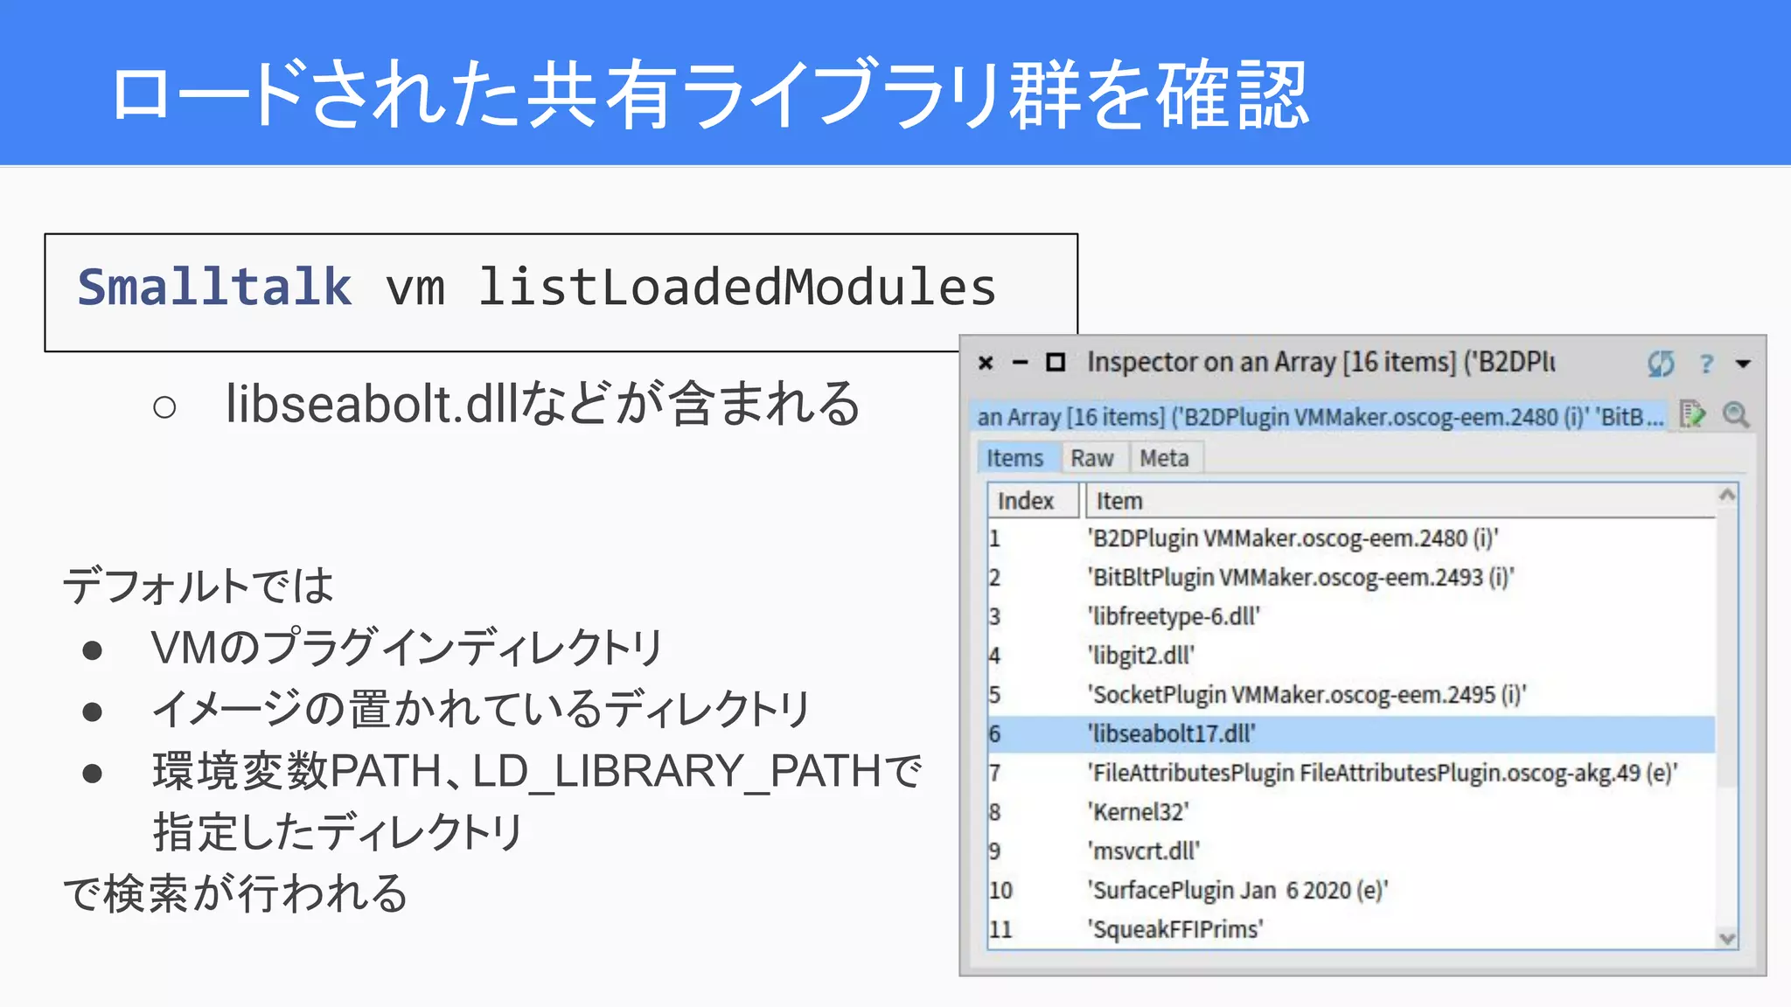The height and width of the screenshot is (1007, 1791).
Task: Click the Item column header
Action: pos(1399,501)
